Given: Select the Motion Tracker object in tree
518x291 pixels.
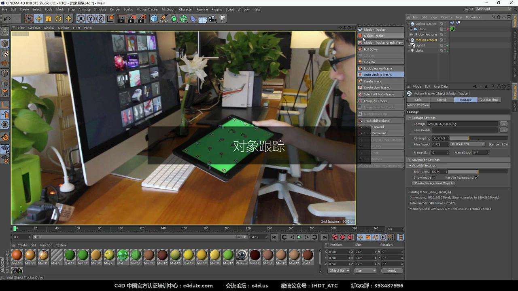Looking at the screenshot, I should tap(426, 40).
